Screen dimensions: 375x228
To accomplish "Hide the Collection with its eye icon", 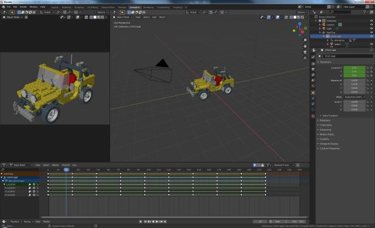I will tap(371, 20).
